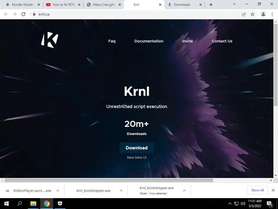Image resolution: width=278 pixels, height=209 pixels.
Task: Click the scroll down arrow
Action: [276, 176]
